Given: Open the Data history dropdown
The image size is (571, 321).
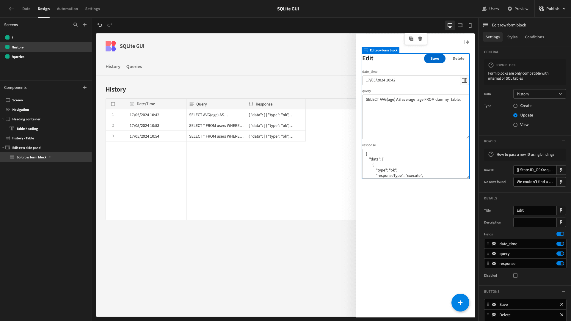Looking at the screenshot, I should [x=539, y=94].
